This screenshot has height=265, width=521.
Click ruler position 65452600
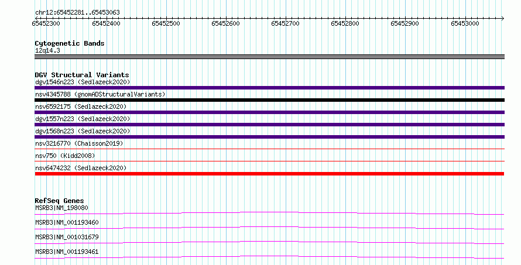point(225,23)
